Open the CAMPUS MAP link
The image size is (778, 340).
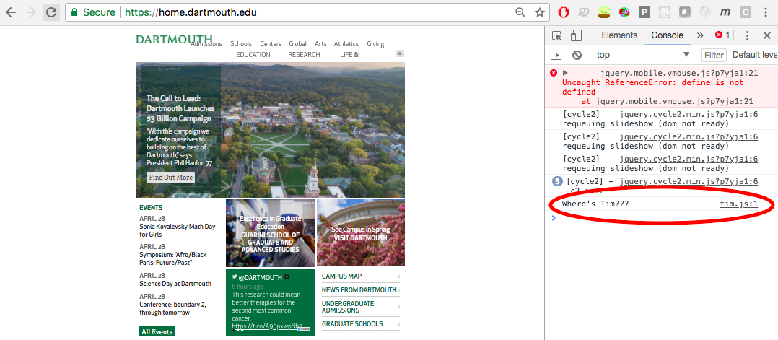click(x=342, y=276)
